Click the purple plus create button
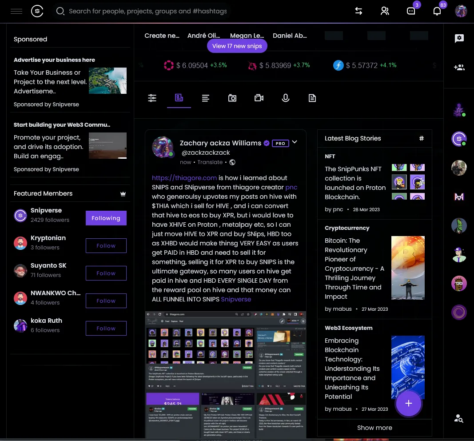Screen dimensions: 474x441 [x=408, y=403]
